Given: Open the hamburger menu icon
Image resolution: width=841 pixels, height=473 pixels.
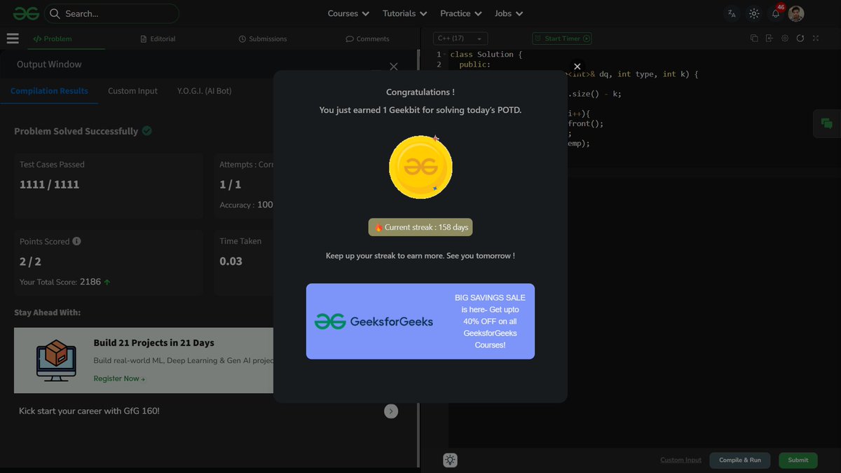Looking at the screenshot, I should [x=12, y=39].
